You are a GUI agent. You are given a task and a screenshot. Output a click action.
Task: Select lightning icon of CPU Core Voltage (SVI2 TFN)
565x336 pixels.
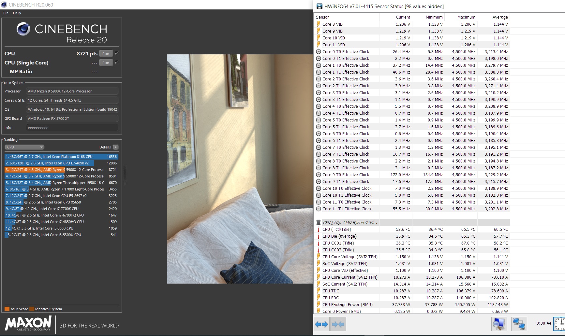(319, 257)
